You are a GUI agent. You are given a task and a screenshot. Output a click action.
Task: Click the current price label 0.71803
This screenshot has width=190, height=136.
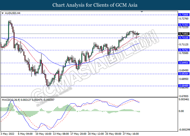(x=184, y=34)
